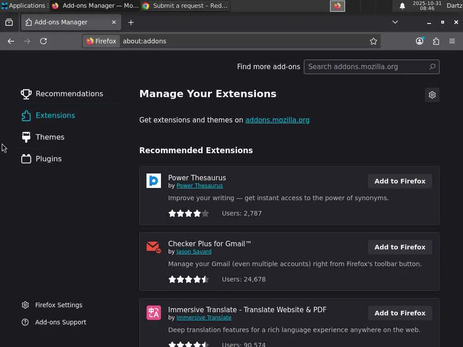Open the addons.mozilla.org link
This screenshot has height=347, width=463.
coord(277,120)
